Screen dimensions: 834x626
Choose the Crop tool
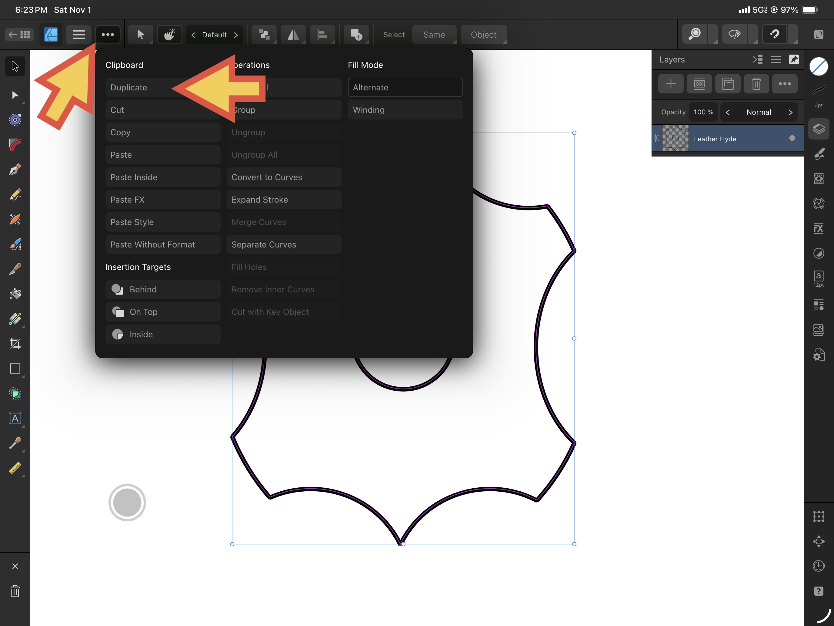tap(15, 344)
